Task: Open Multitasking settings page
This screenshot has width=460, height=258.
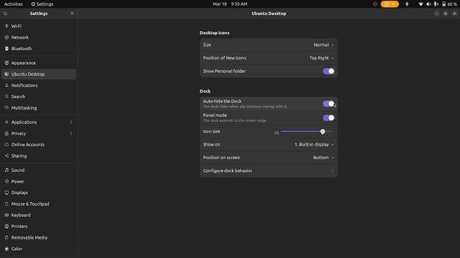Action: [39, 107]
